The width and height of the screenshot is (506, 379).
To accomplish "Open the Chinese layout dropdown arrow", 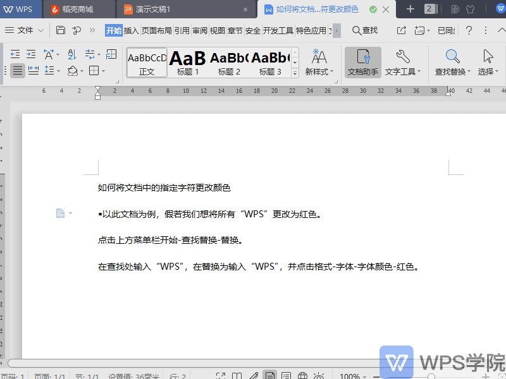I will [x=58, y=54].
